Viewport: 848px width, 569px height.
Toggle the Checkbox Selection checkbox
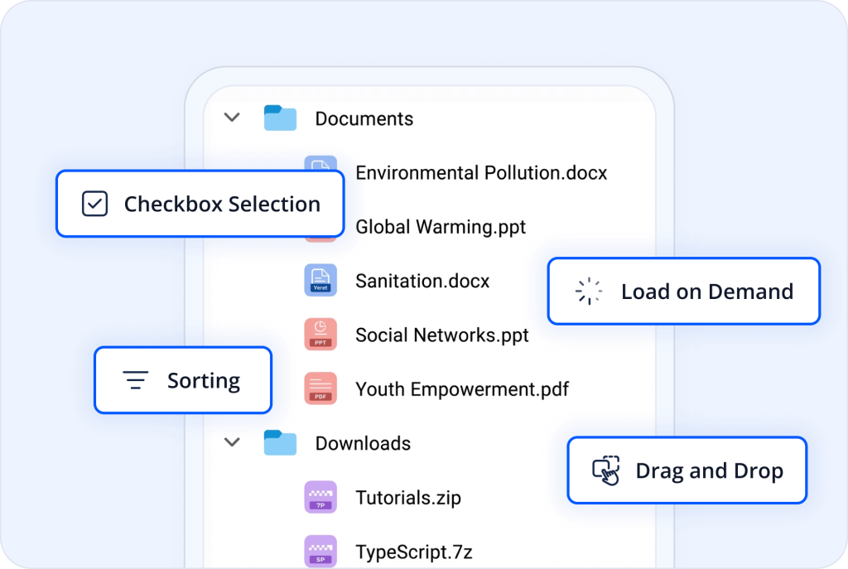point(94,203)
